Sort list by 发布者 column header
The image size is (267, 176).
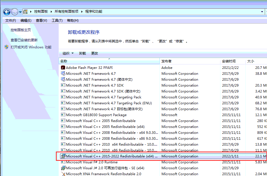pos(190,61)
